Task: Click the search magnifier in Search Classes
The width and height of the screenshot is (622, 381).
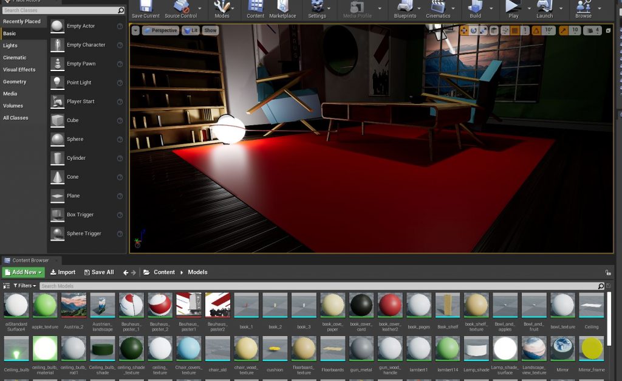Action: click(121, 10)
